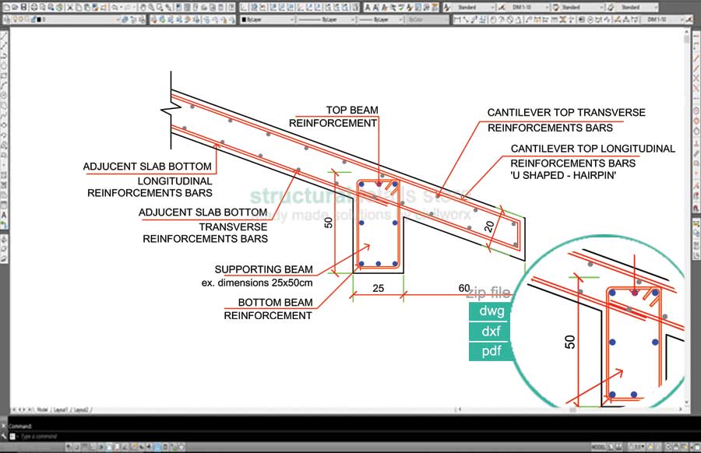Switch to the Layout1 tab
The image size is (701, 453).
(x=60, y=409)
